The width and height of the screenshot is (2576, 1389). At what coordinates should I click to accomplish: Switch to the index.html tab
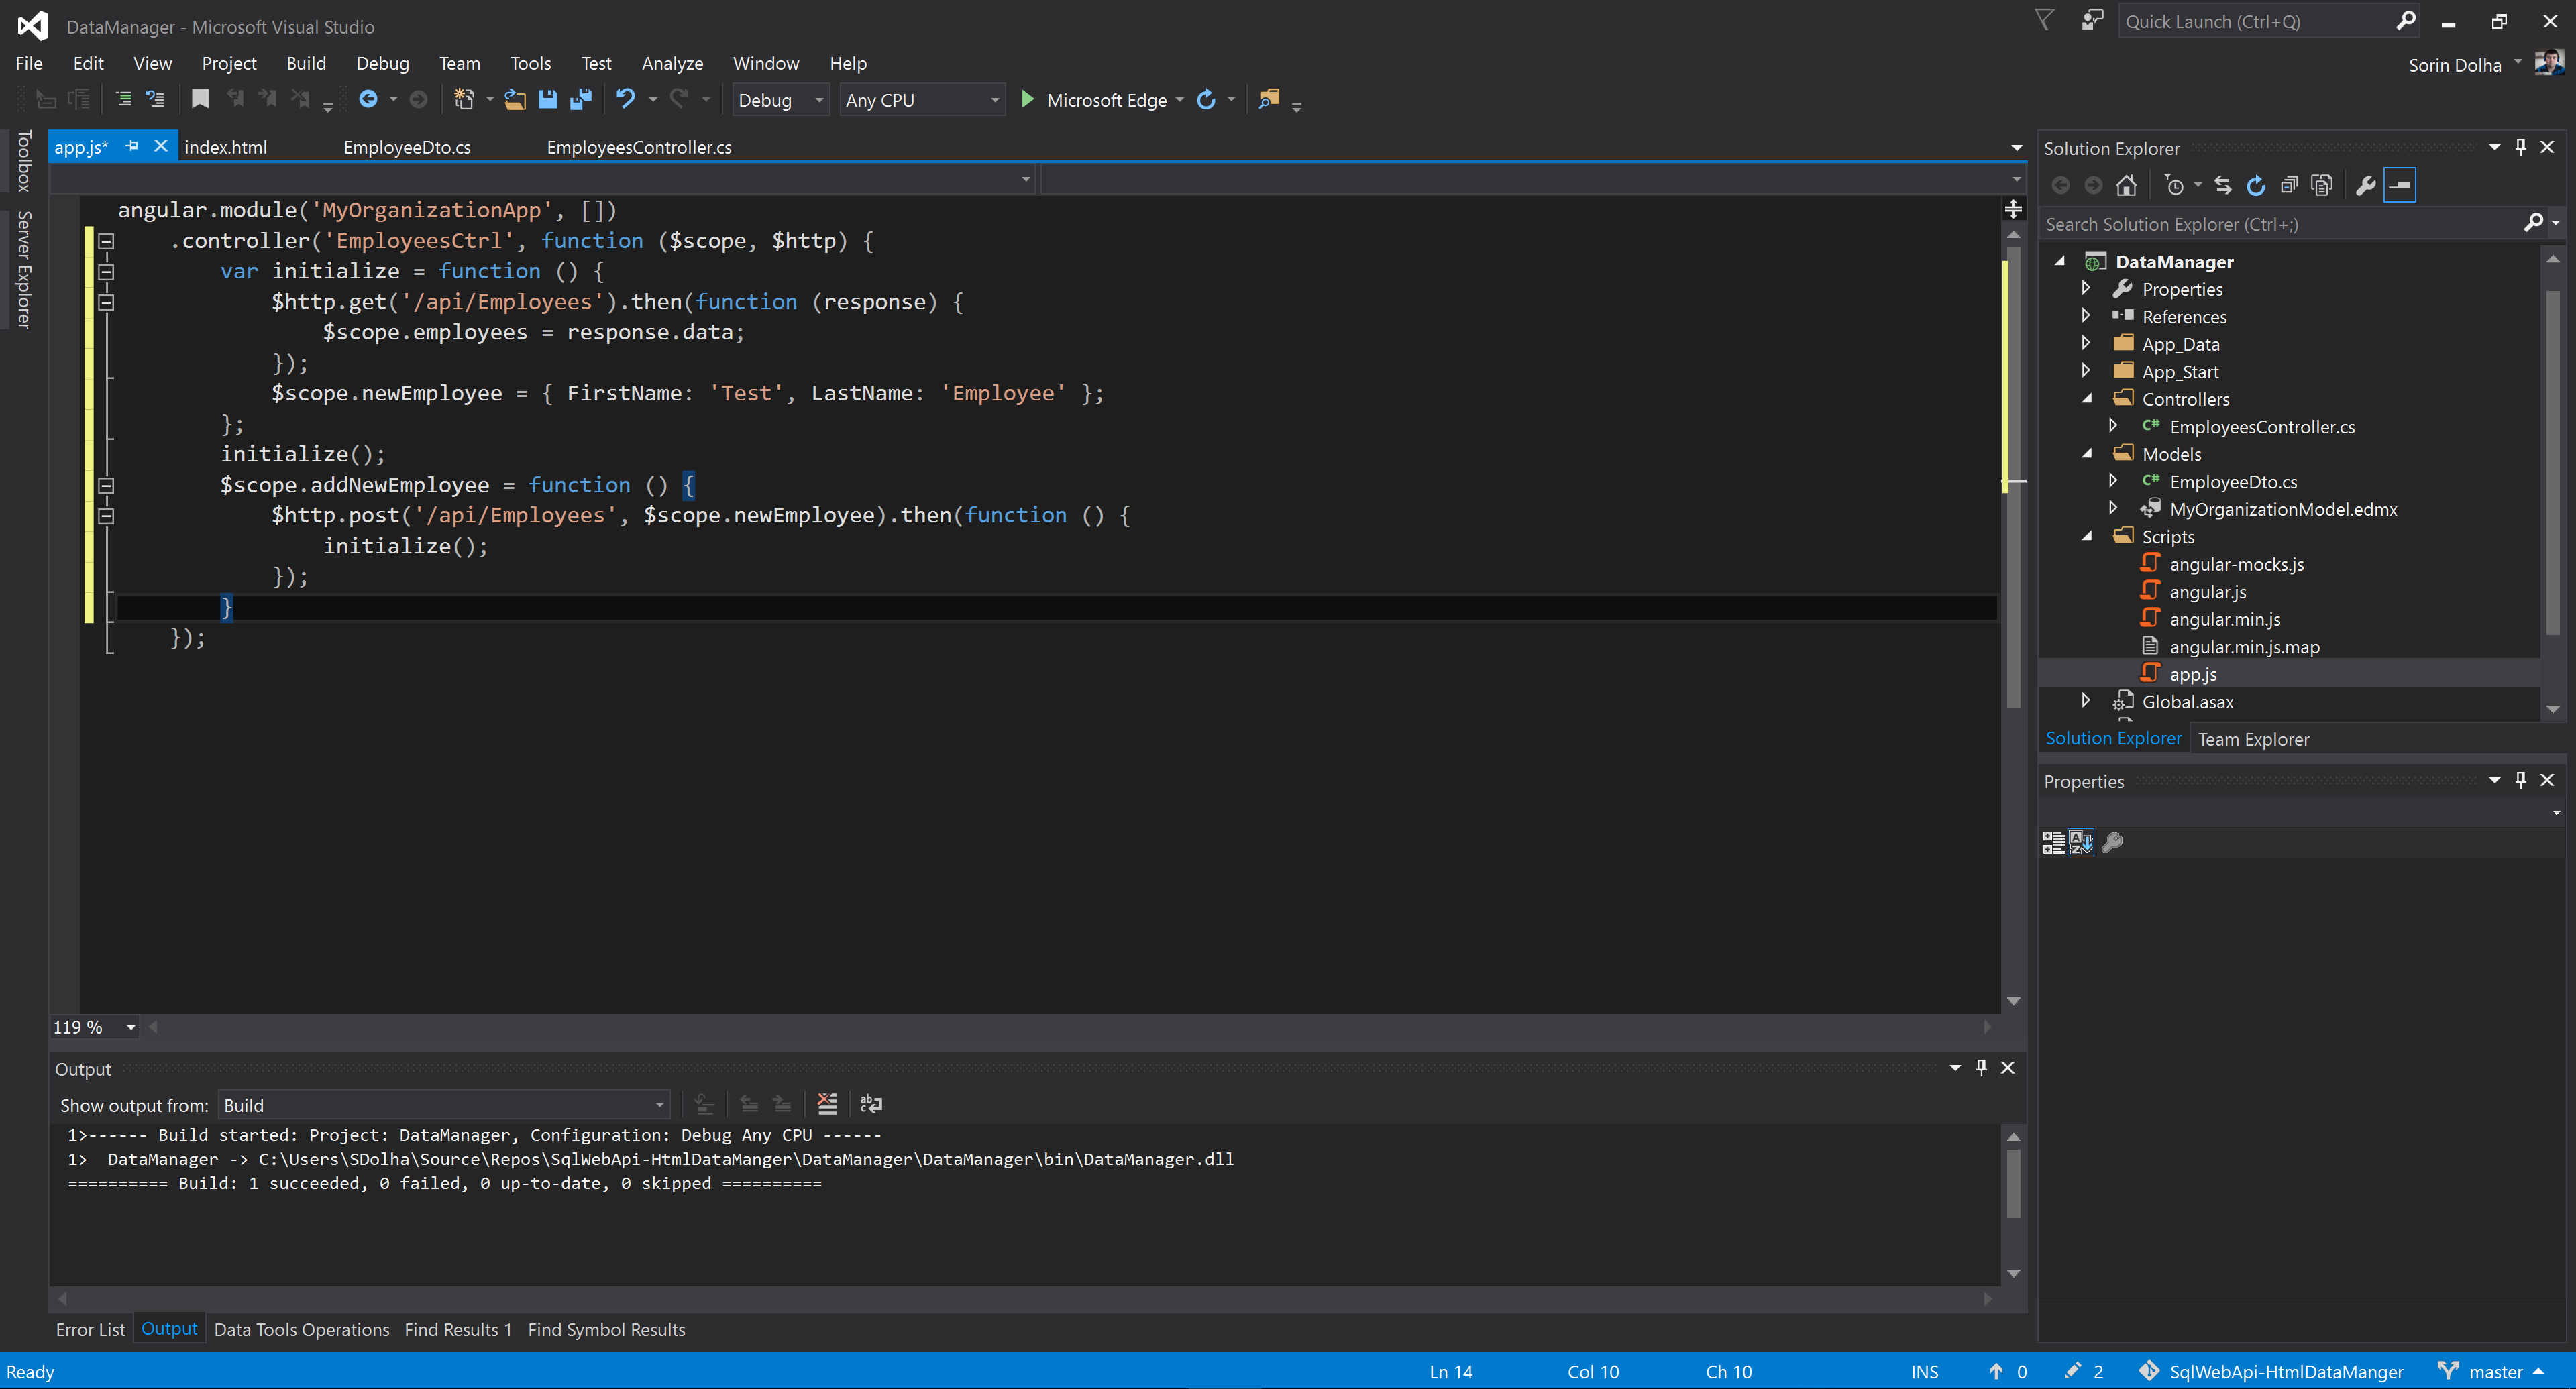(x=226, y=147)
